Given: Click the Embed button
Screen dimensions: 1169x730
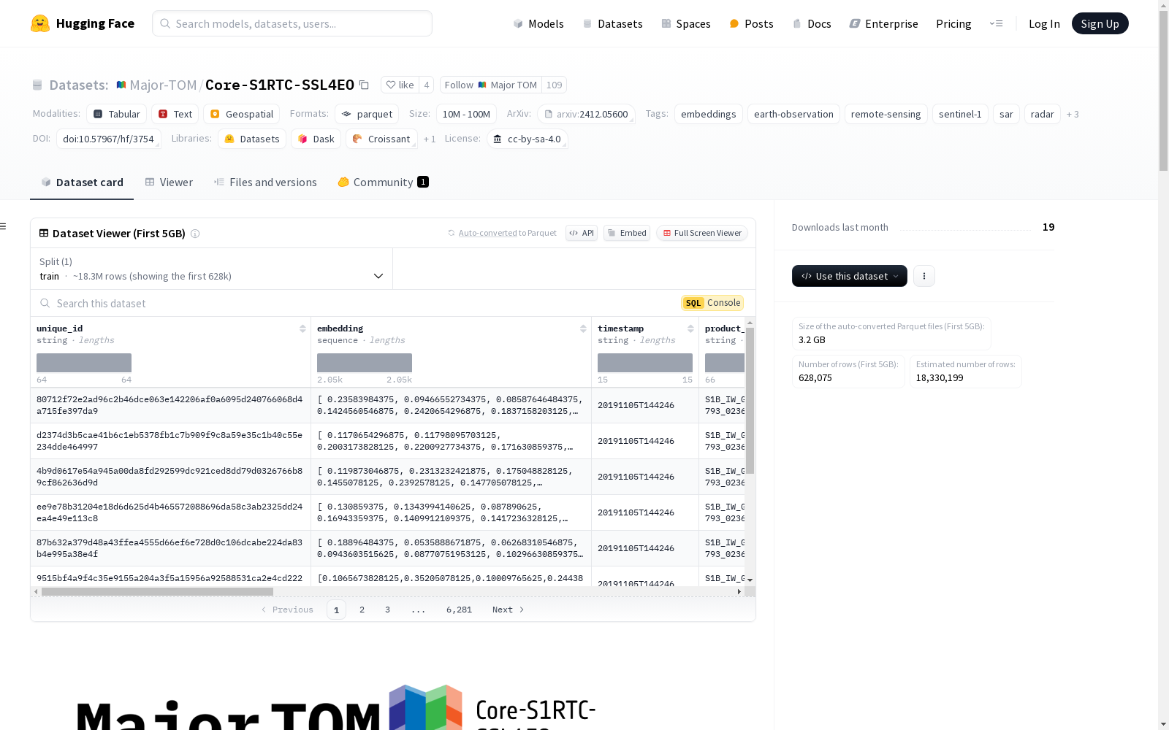Looking at the screenshot, I should click(627, 233).
